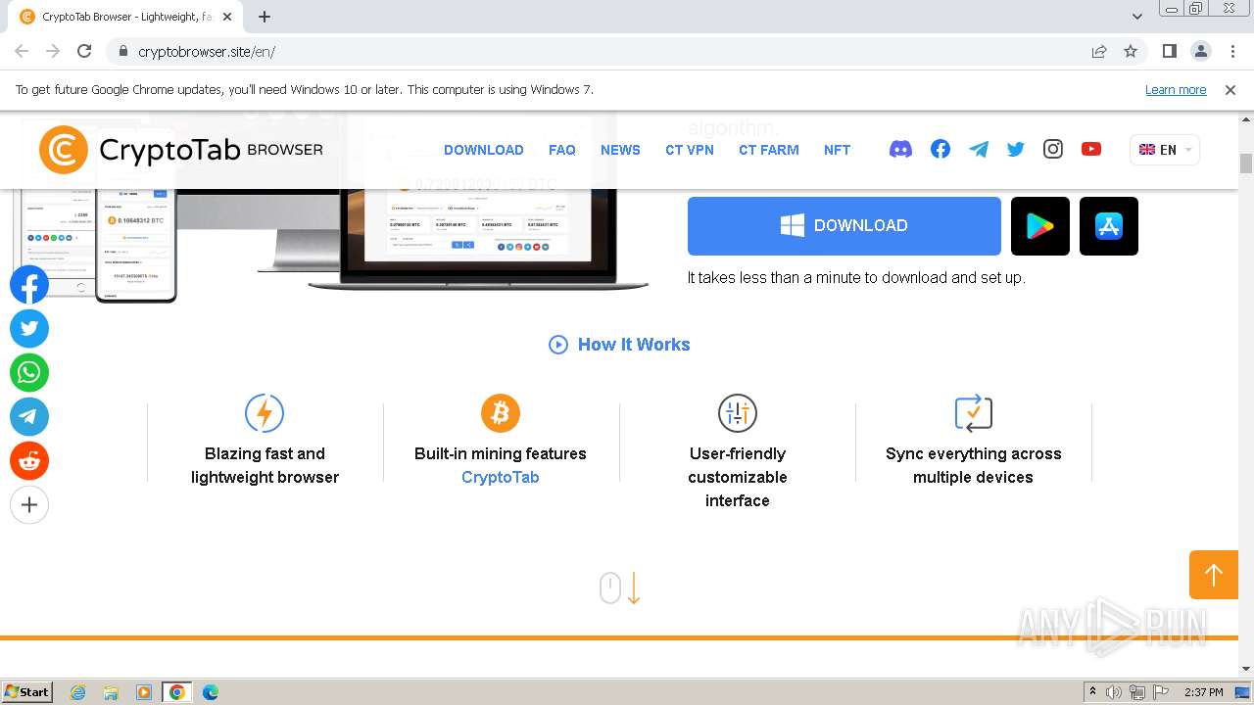Open the NEWS nav menu item
The height and width of the screenshot is (705, 1254).
[x=620, y=150]
